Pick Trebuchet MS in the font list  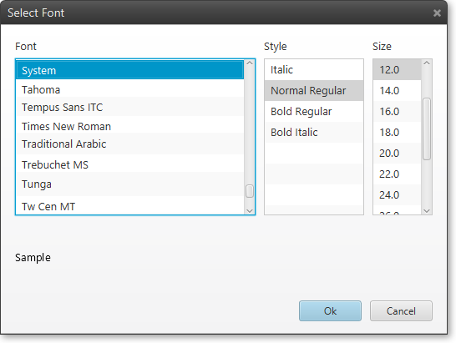(x=130, y=164)
